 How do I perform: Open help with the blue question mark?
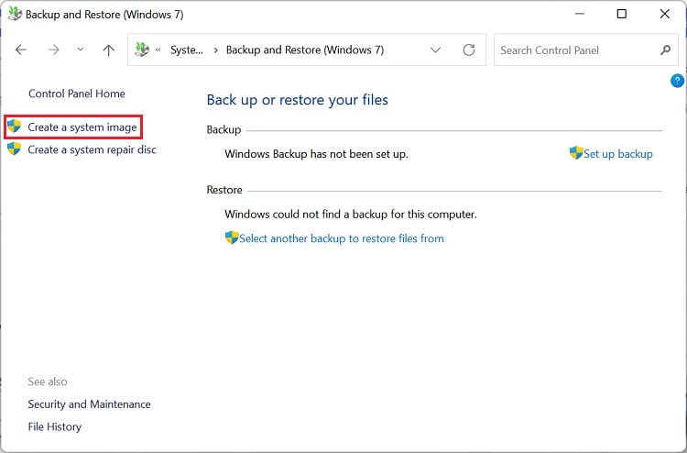pos(678,81)
